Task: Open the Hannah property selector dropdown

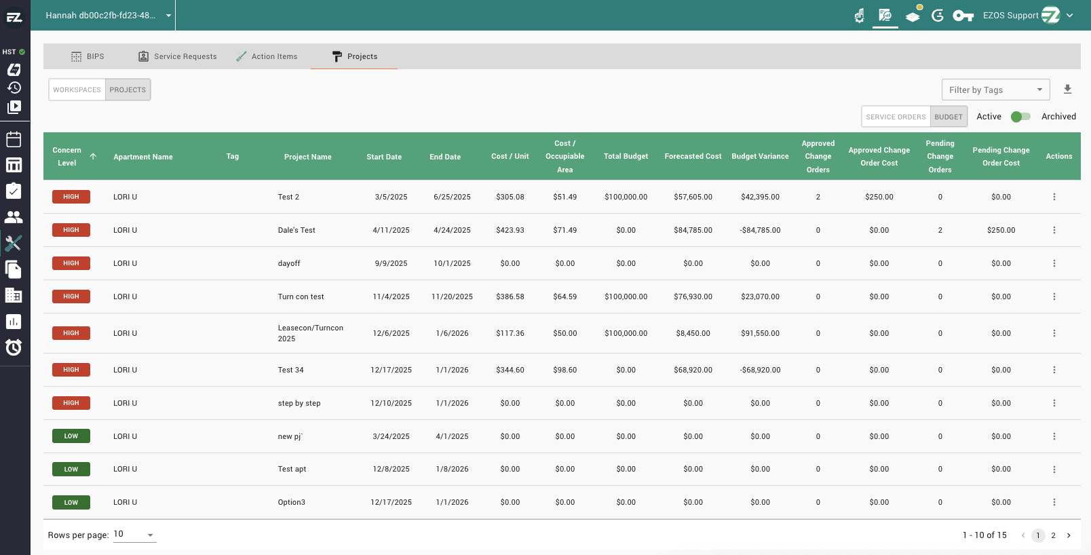Action: pos(109,15)
